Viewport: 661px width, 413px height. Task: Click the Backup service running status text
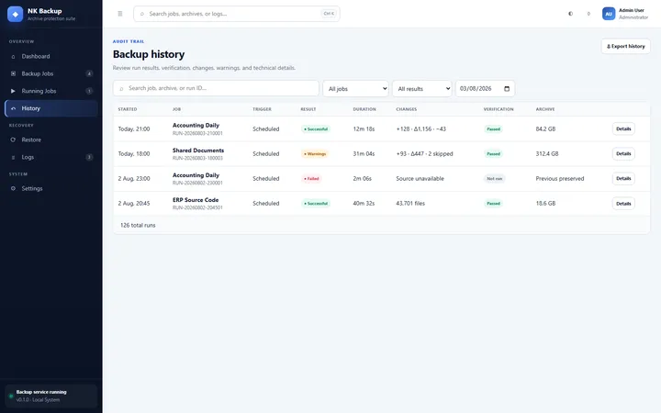(41, 392)
